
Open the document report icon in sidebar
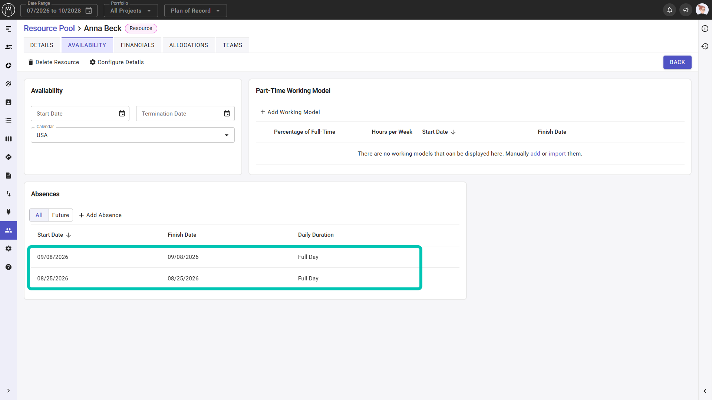9,176
